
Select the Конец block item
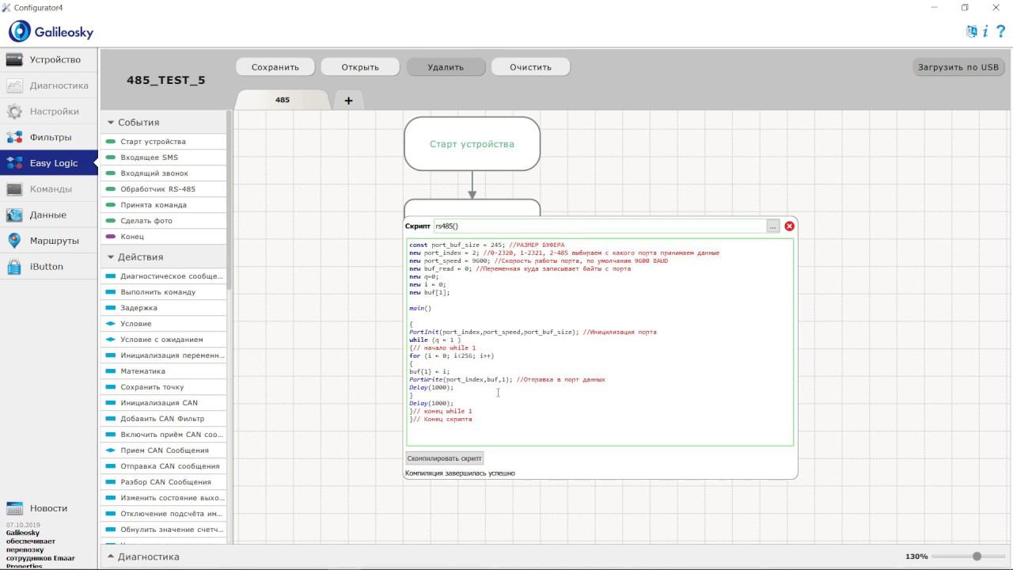point(163,237)
